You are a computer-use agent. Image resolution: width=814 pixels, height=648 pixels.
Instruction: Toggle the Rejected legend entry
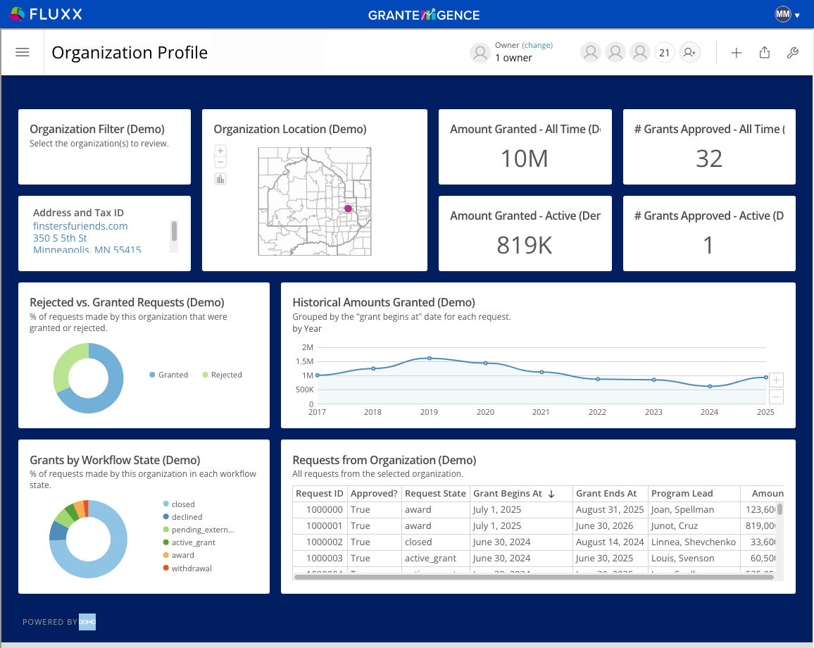click(x=222, y=375)
